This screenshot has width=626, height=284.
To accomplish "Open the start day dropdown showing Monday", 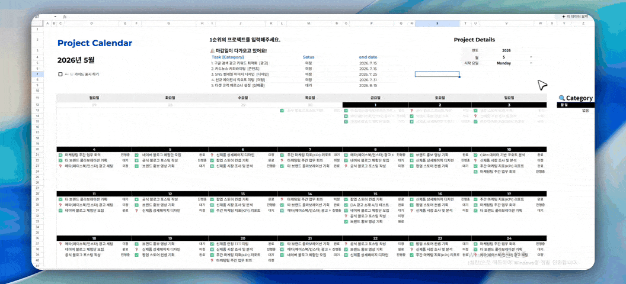I will (531, 63).
